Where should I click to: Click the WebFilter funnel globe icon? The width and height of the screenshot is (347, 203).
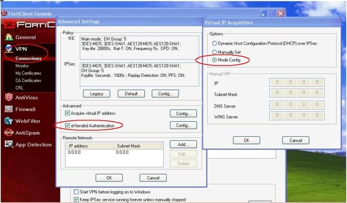(x=9, y=121)
